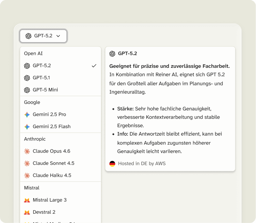Click the Gemini star icon beside Gemini 2.5 Pro

click(27, 115)
